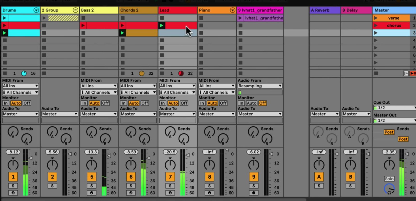Click Lead track Send A knob
The height and width of the screenshot is (201, 416).
(170, 132)
